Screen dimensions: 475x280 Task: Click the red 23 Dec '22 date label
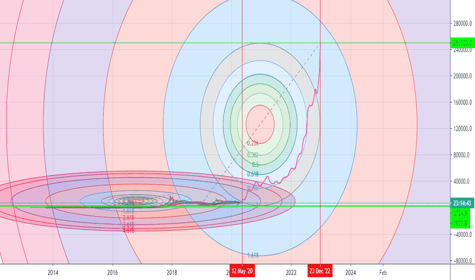click(x=320, y=271)
